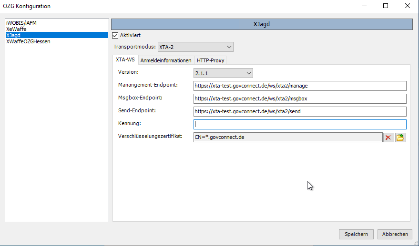Click the empty Kennung field
Image resolution: width=419 pixels, height=246 pixels.
[x=299, y=124]
